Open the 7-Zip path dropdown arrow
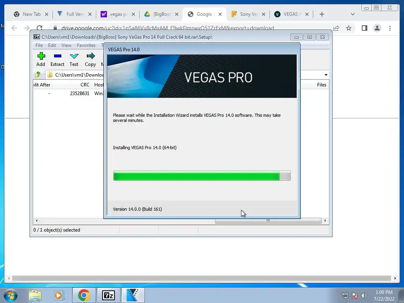Screen dimensions: 404x303 326,75
